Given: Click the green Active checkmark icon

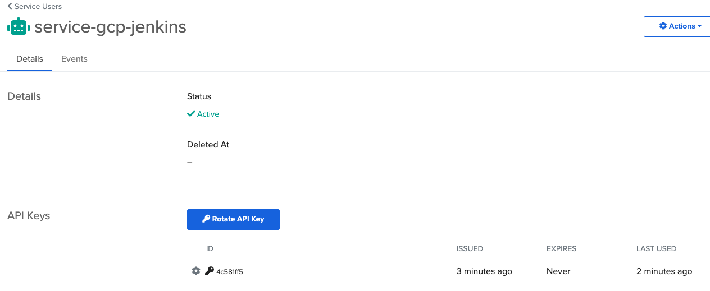Looking at the screenshot, I should click(x=191, y=114).
